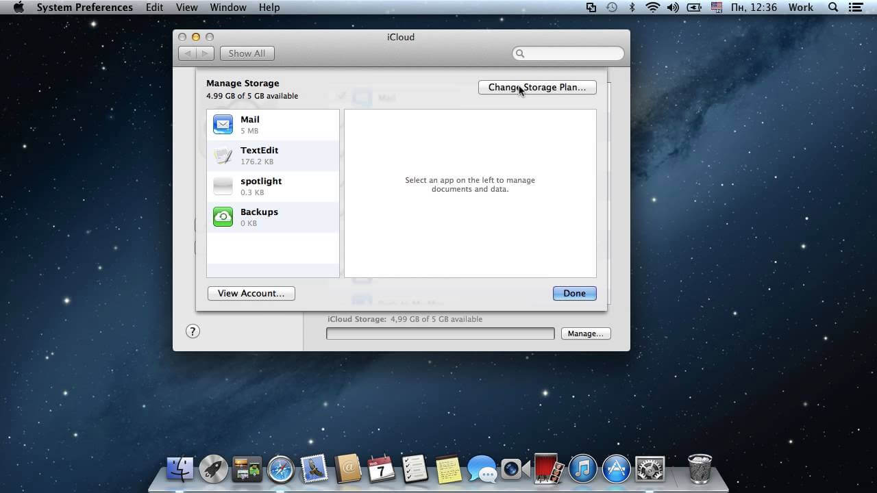
Task: Click the View Account button
Action: click(251, 293)
